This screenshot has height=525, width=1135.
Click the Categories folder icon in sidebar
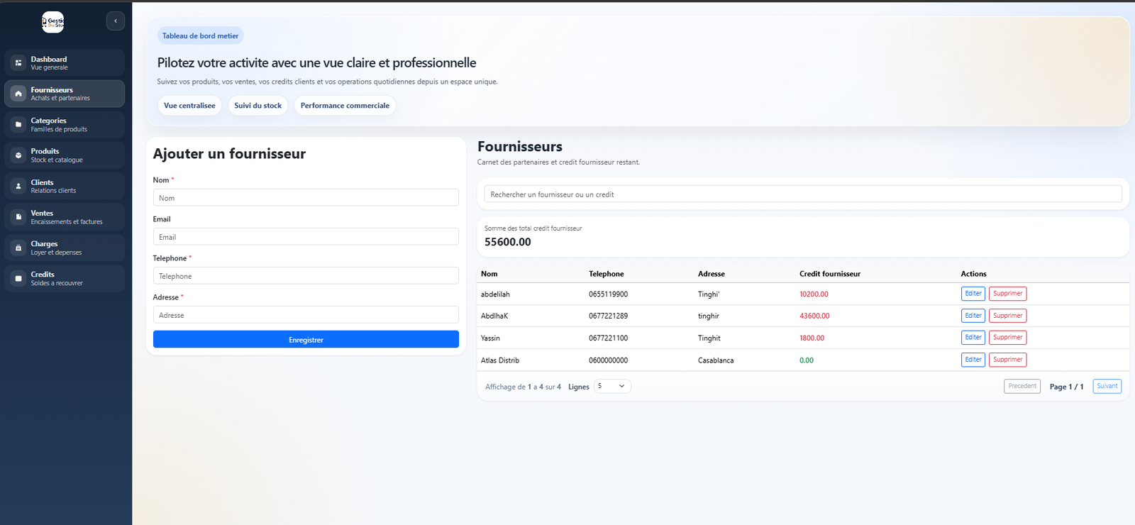18,125
